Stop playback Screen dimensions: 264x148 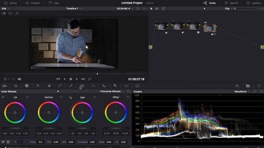tap(71, 79)
